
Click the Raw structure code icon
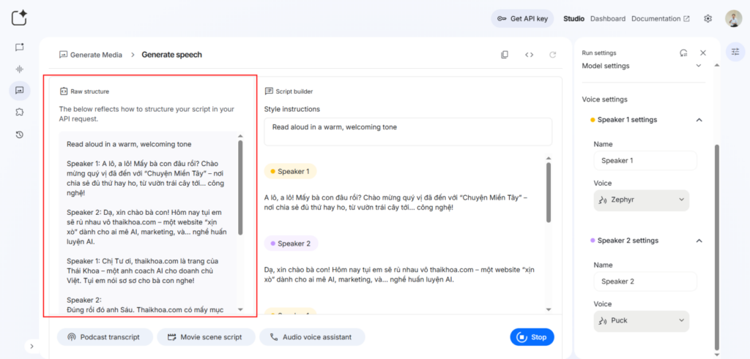[x=63, y=91]
